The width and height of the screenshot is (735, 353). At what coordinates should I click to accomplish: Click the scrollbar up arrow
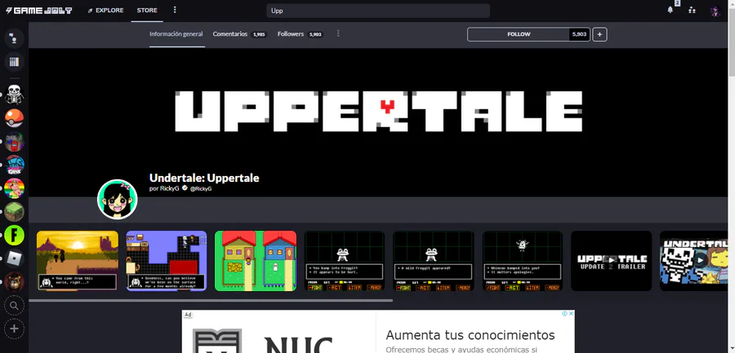click(731, 3)
